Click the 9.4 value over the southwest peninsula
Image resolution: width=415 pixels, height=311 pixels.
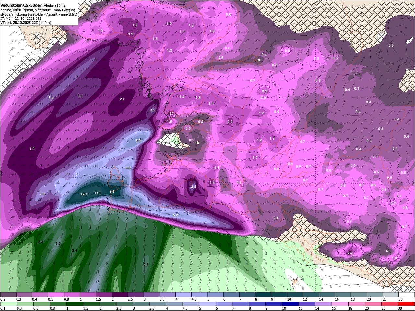(x=112, y=192)
